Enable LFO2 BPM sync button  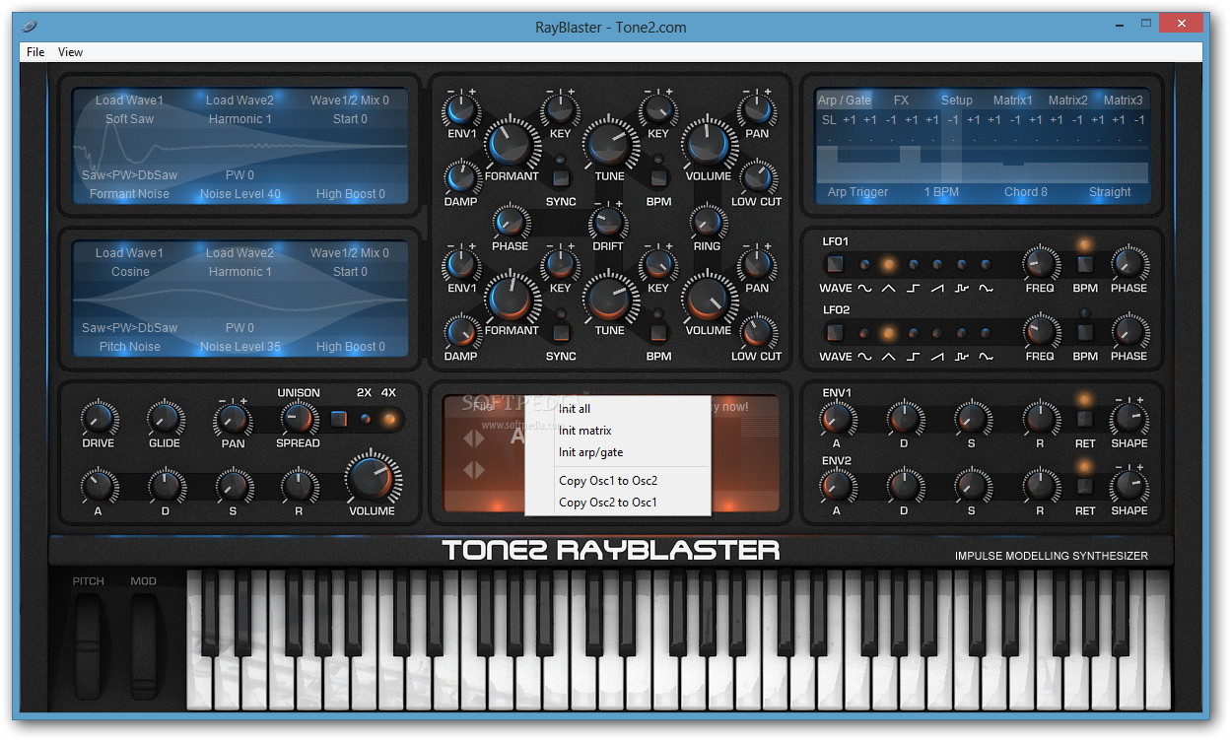[x=1085, y=332]
